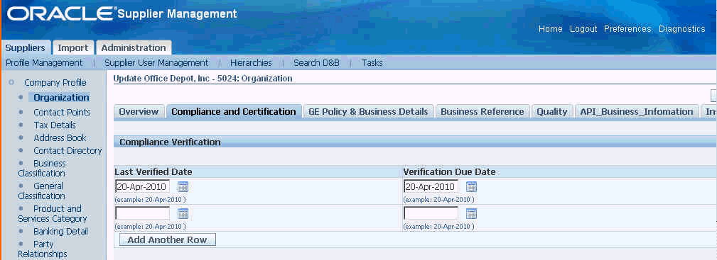Open Contact Directory in sidebar
Screen dimensions: 717x260
click(68, 150)
